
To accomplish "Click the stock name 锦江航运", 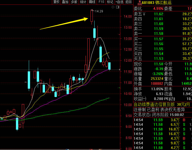I will pos(163,3).
